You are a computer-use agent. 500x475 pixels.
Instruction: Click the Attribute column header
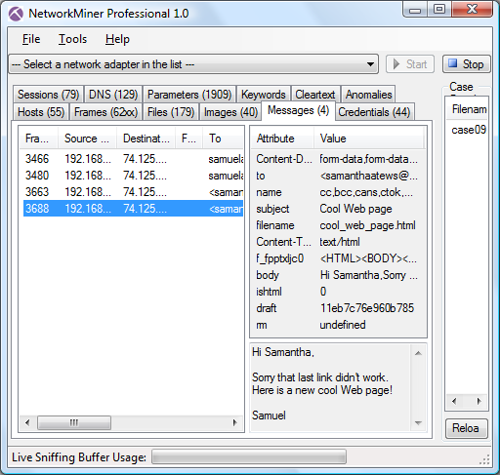click(x=282, y=139)
